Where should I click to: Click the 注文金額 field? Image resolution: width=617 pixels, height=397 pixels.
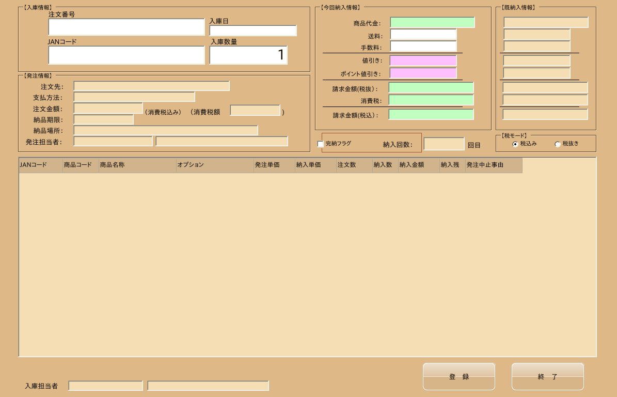point(108,109)
